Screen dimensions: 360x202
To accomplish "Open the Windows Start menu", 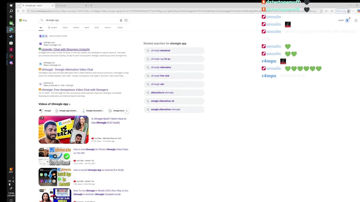I will 11,5.
